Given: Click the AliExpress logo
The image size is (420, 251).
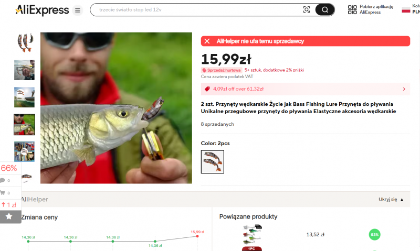Looking at the screenshot, I should pyautogui.click(x=42, y=10).
